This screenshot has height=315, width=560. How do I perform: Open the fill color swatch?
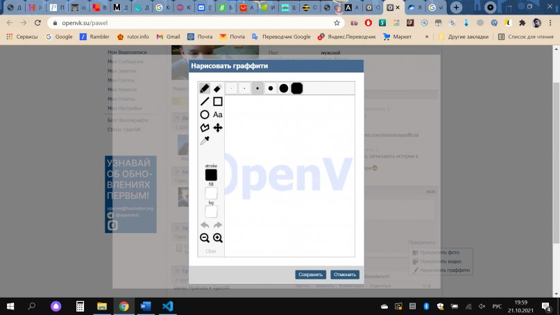coord(211,193)
